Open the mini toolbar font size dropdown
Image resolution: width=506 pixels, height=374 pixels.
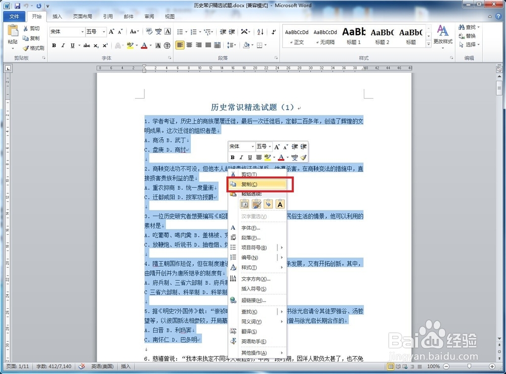[270, 146]
